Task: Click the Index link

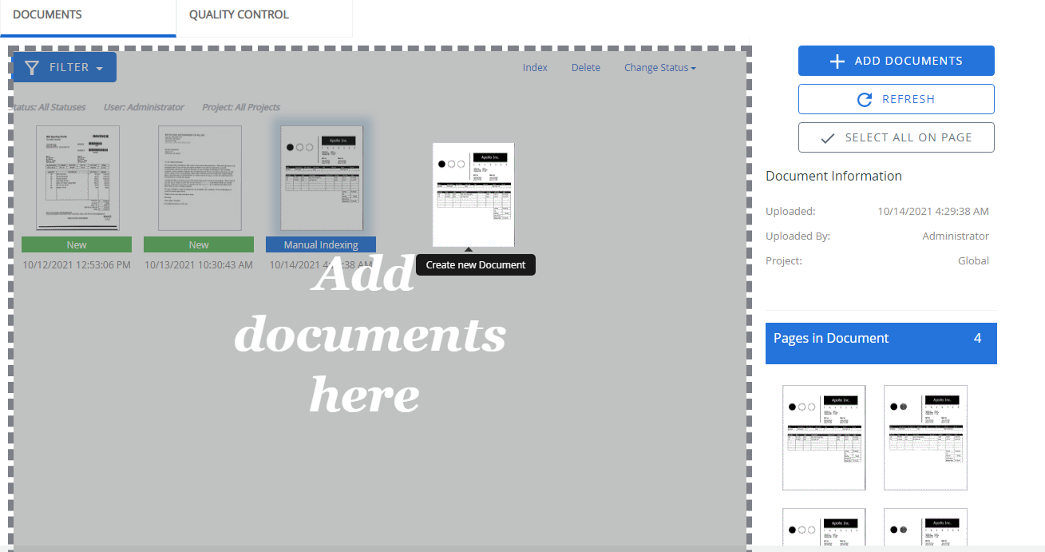Action: (535, 68)
